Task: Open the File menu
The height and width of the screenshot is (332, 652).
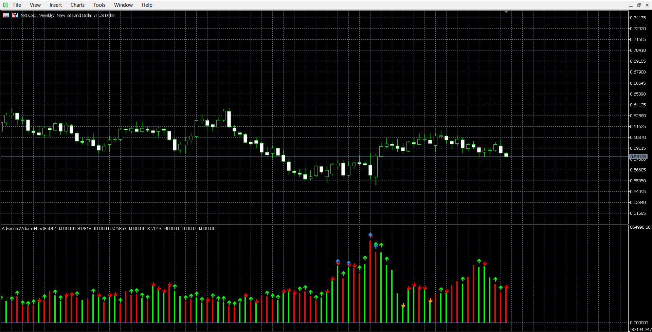Action: [x=17, y=5]
